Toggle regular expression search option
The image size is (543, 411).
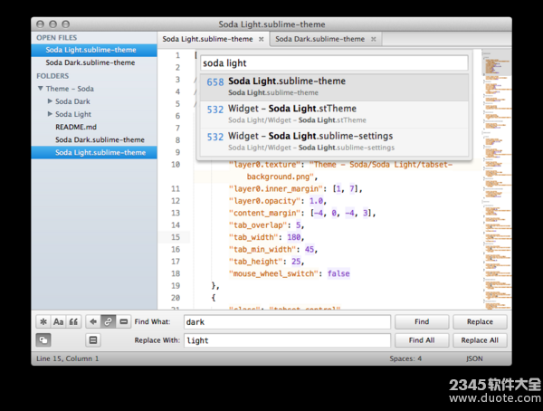coord(43,322)
